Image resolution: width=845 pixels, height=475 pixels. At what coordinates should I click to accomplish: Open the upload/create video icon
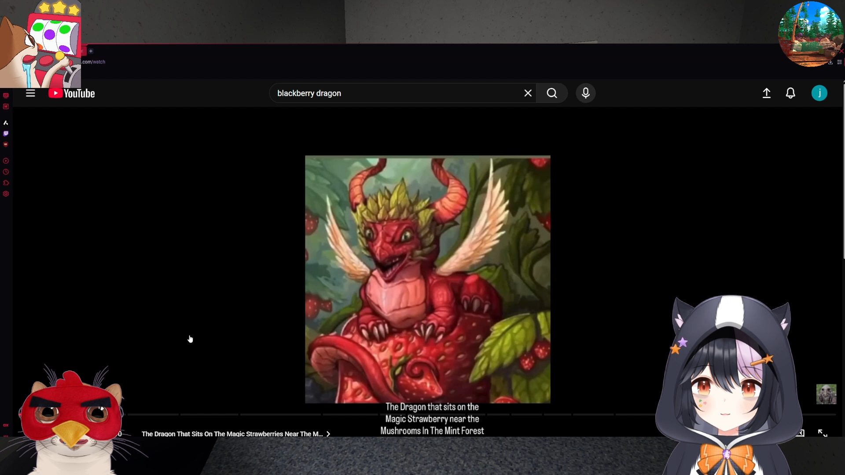pyautogui.click(x=766, y=93)
